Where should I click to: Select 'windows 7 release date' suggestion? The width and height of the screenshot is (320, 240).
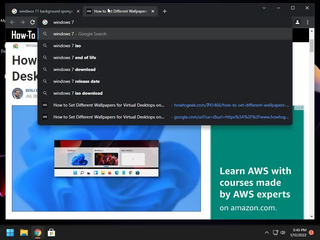(165, 81)
